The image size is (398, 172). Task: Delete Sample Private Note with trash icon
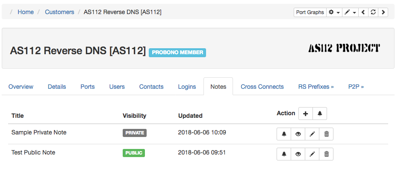pos(327,134)
